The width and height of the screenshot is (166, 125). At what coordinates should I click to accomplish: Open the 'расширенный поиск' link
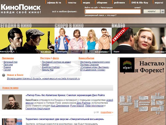[x=94, y=16]
